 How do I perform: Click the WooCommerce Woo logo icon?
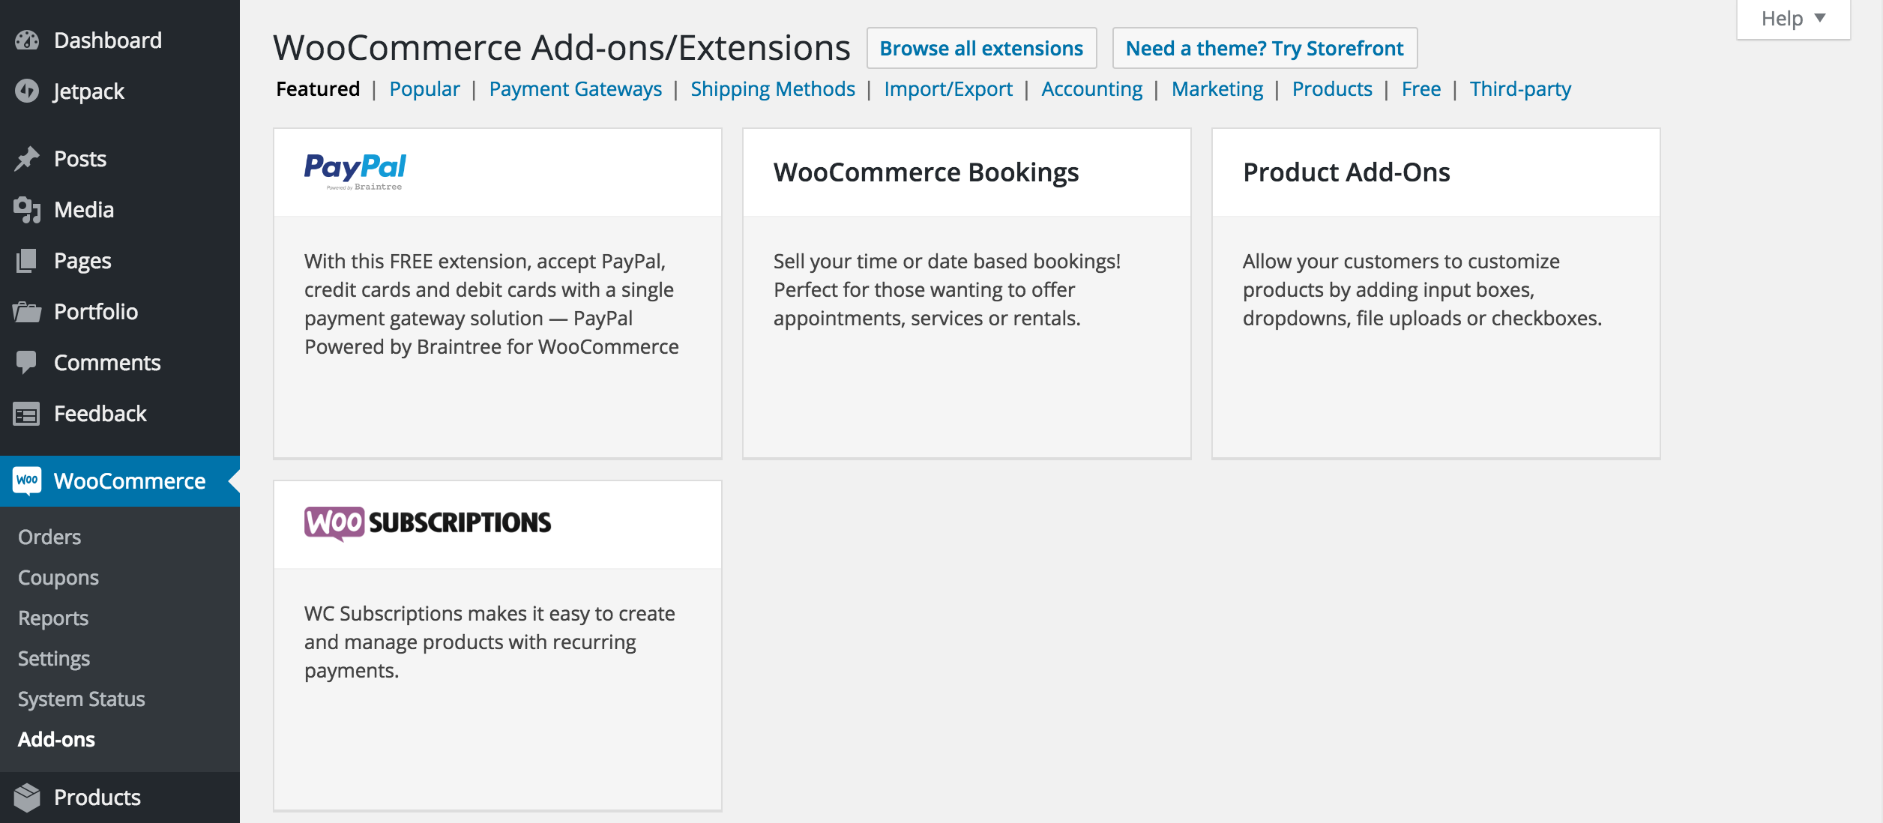click(27, 480)
